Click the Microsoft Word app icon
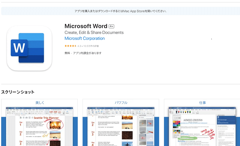Image resolution: width=240 pixels, height=146 pixels. point(29,48)
